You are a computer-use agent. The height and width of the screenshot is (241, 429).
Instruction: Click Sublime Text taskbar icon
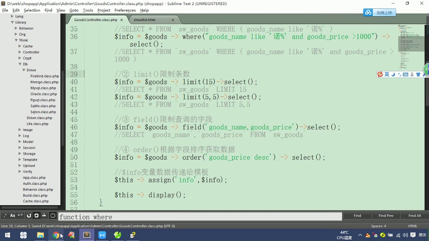pyautogui.click(x=87, y=235)
